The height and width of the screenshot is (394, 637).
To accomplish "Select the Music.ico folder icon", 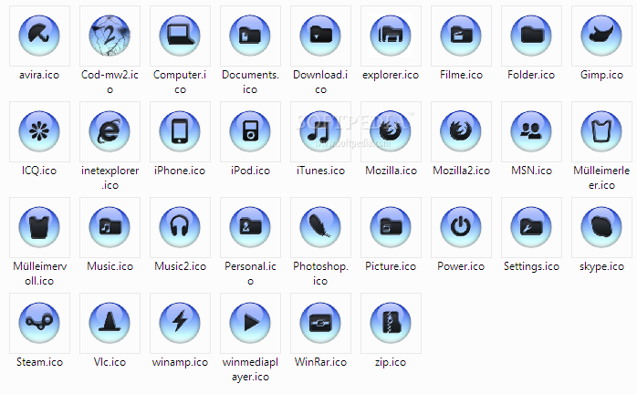I will point(110,227).
